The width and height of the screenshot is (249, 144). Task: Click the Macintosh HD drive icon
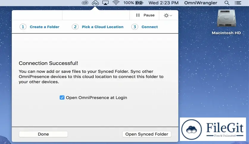tap(226, 18)
